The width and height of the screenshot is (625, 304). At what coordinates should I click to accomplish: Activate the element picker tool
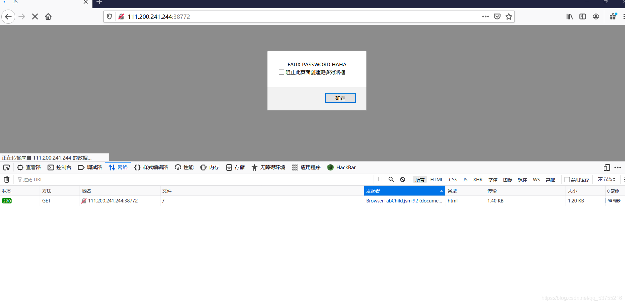[7, 167]
